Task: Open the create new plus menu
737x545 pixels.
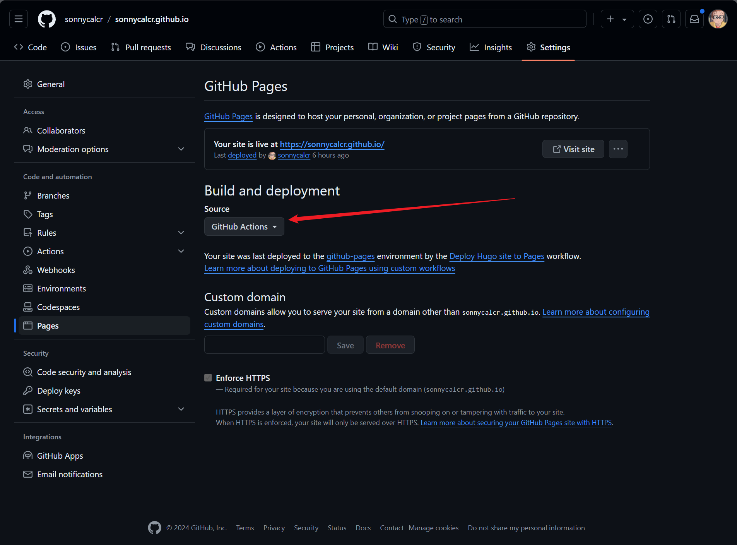Action: [617, 19]
